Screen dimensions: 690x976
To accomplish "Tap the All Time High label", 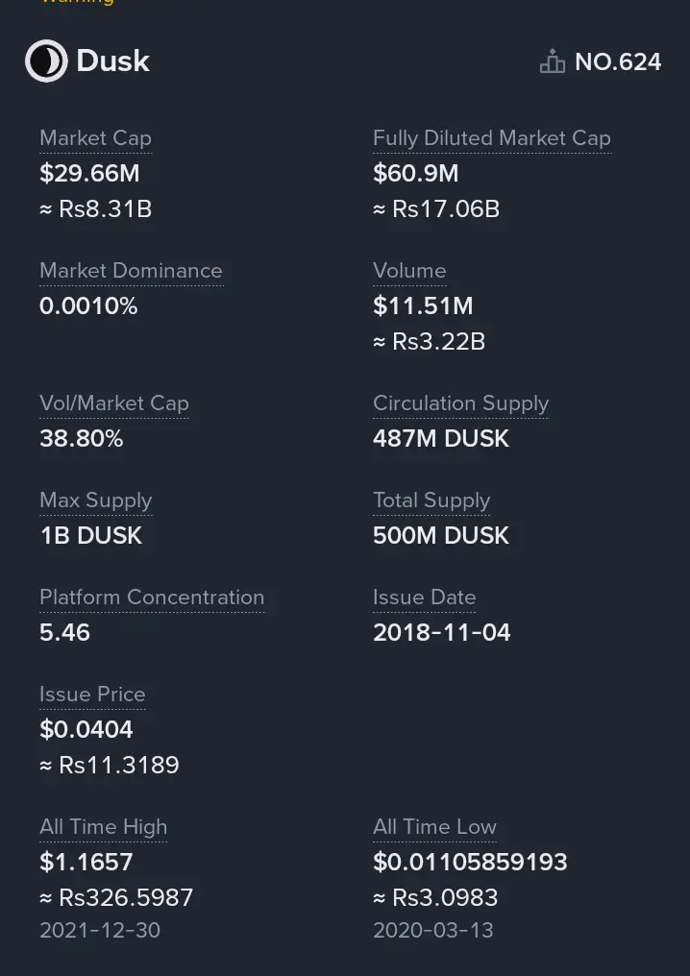I will tap(103, 827).
